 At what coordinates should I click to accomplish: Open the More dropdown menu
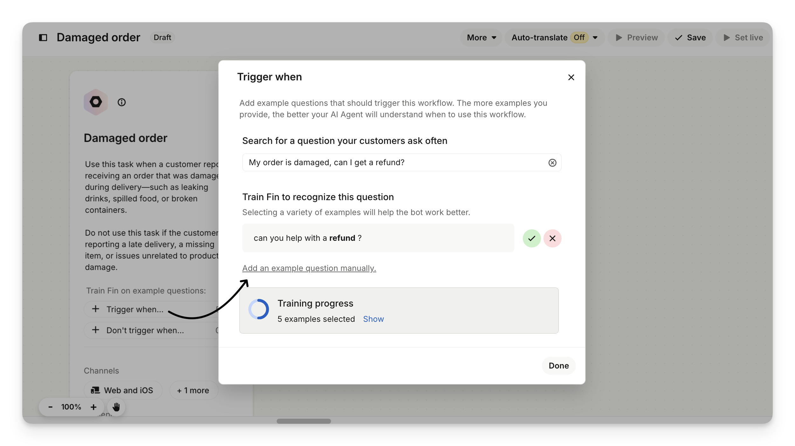point(481,37)
